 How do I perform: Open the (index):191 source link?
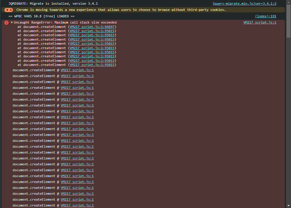265,16
